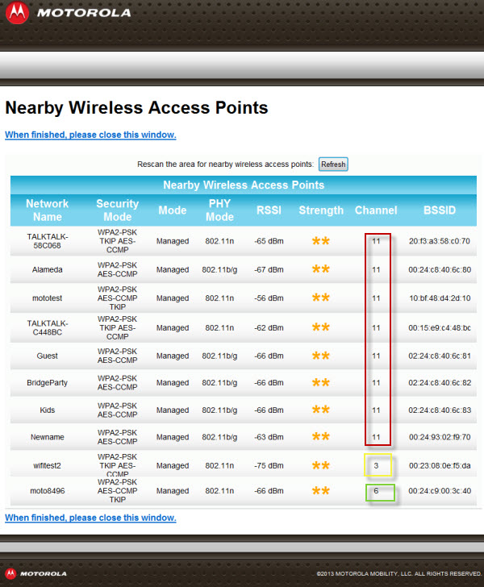This screenshot has width=484, height=587.
Task: Select the BridgeParty network name
Action: (x=47, y=383)
